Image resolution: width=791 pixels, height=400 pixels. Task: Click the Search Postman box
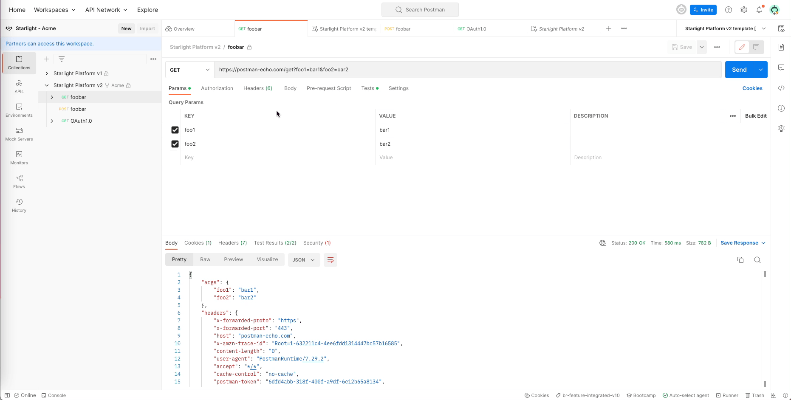pos(420,10)
